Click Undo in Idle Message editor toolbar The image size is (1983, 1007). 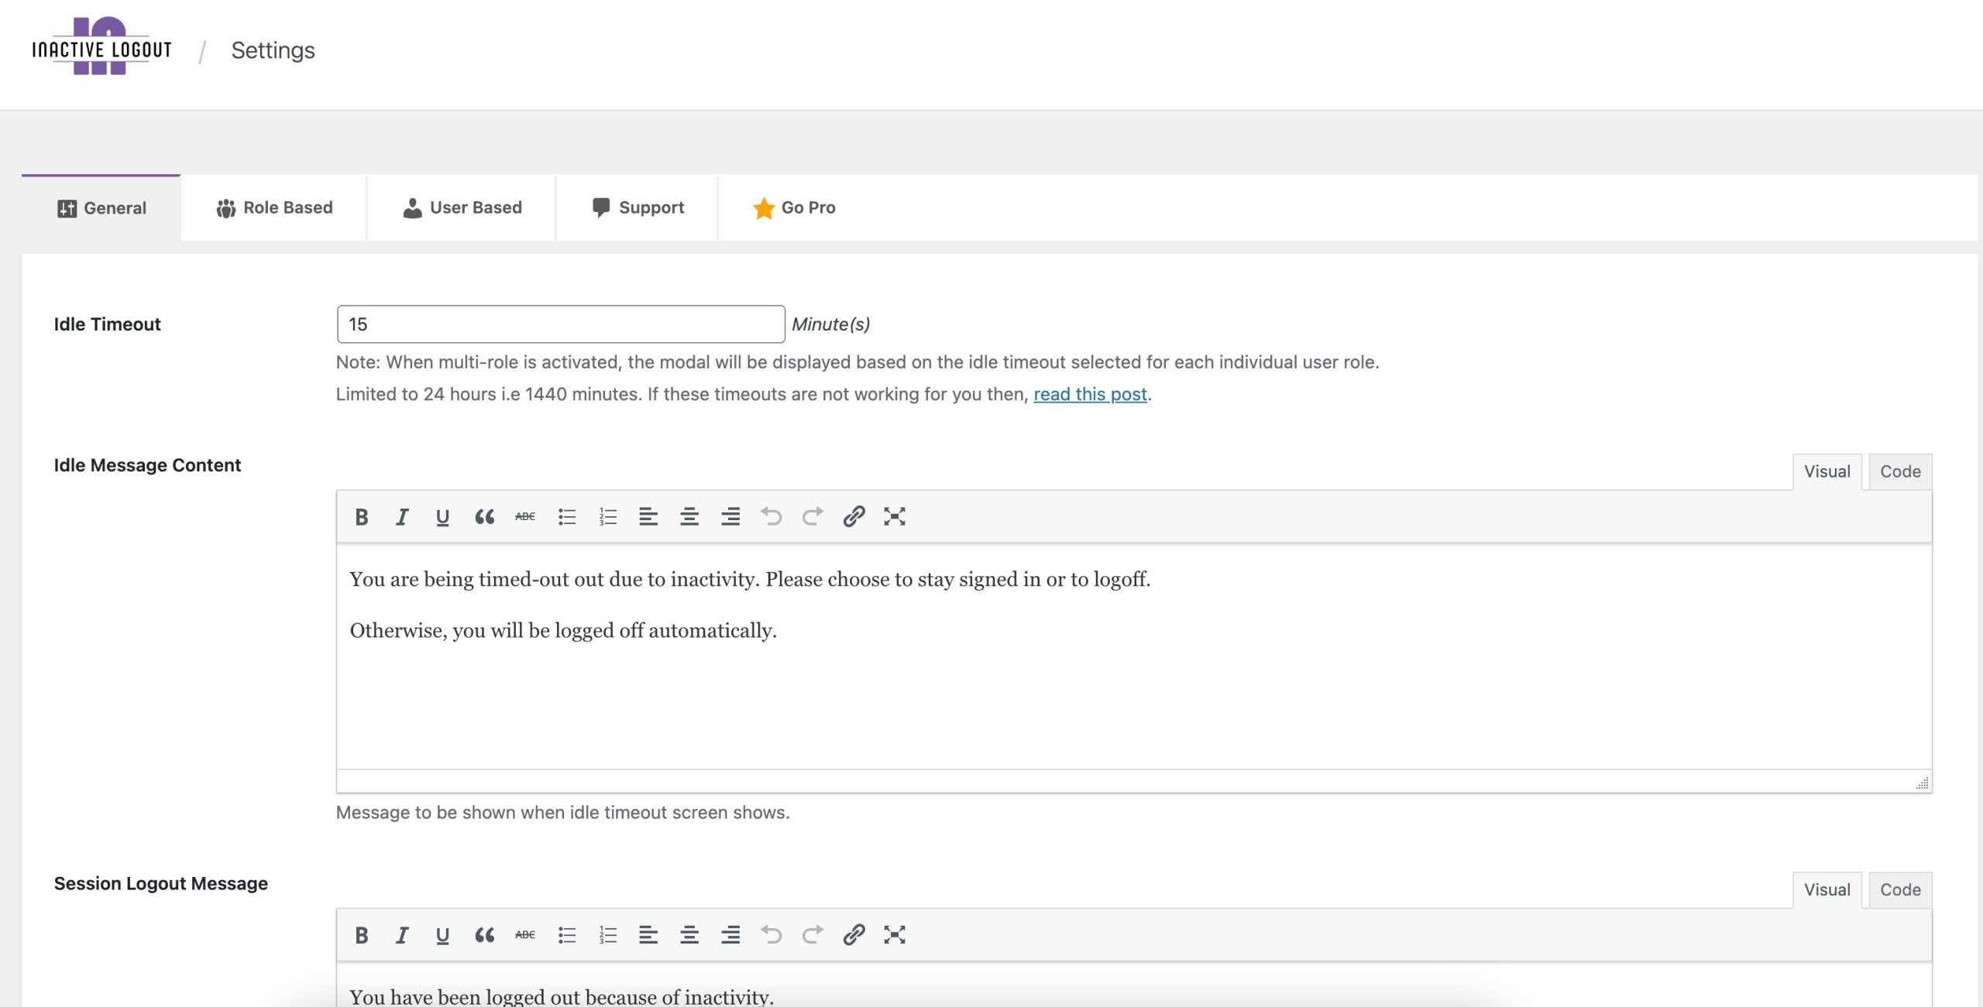[x=772, y=517]
